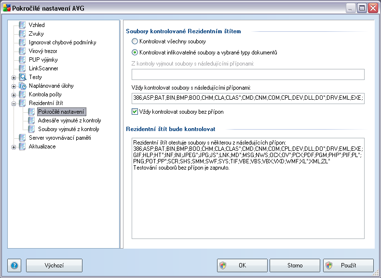This screenshot has height=278, width=381.
Task: Click the excluded extensions input field
Action: point(248,74)
